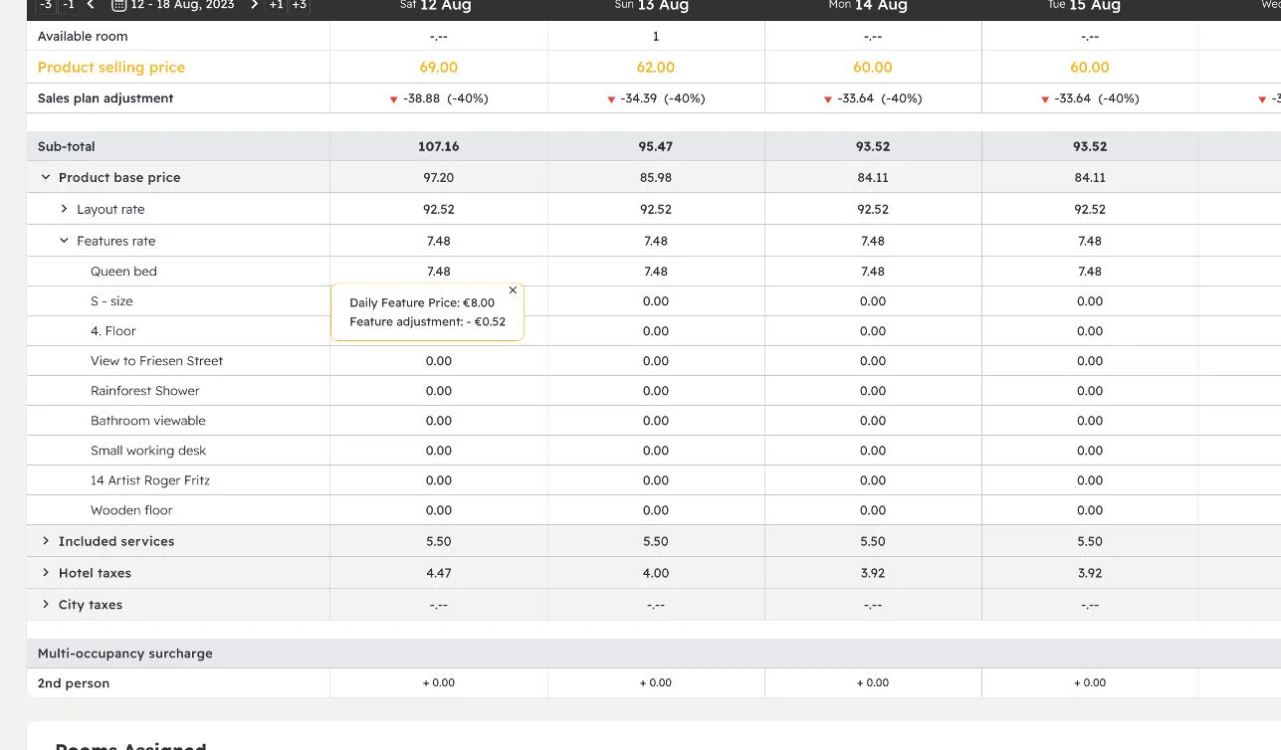This screenshot has height=750, width=1281.
Task: Click Feature adjustment - €0.52 tooltip text
Action: click(x=428, y=321)
